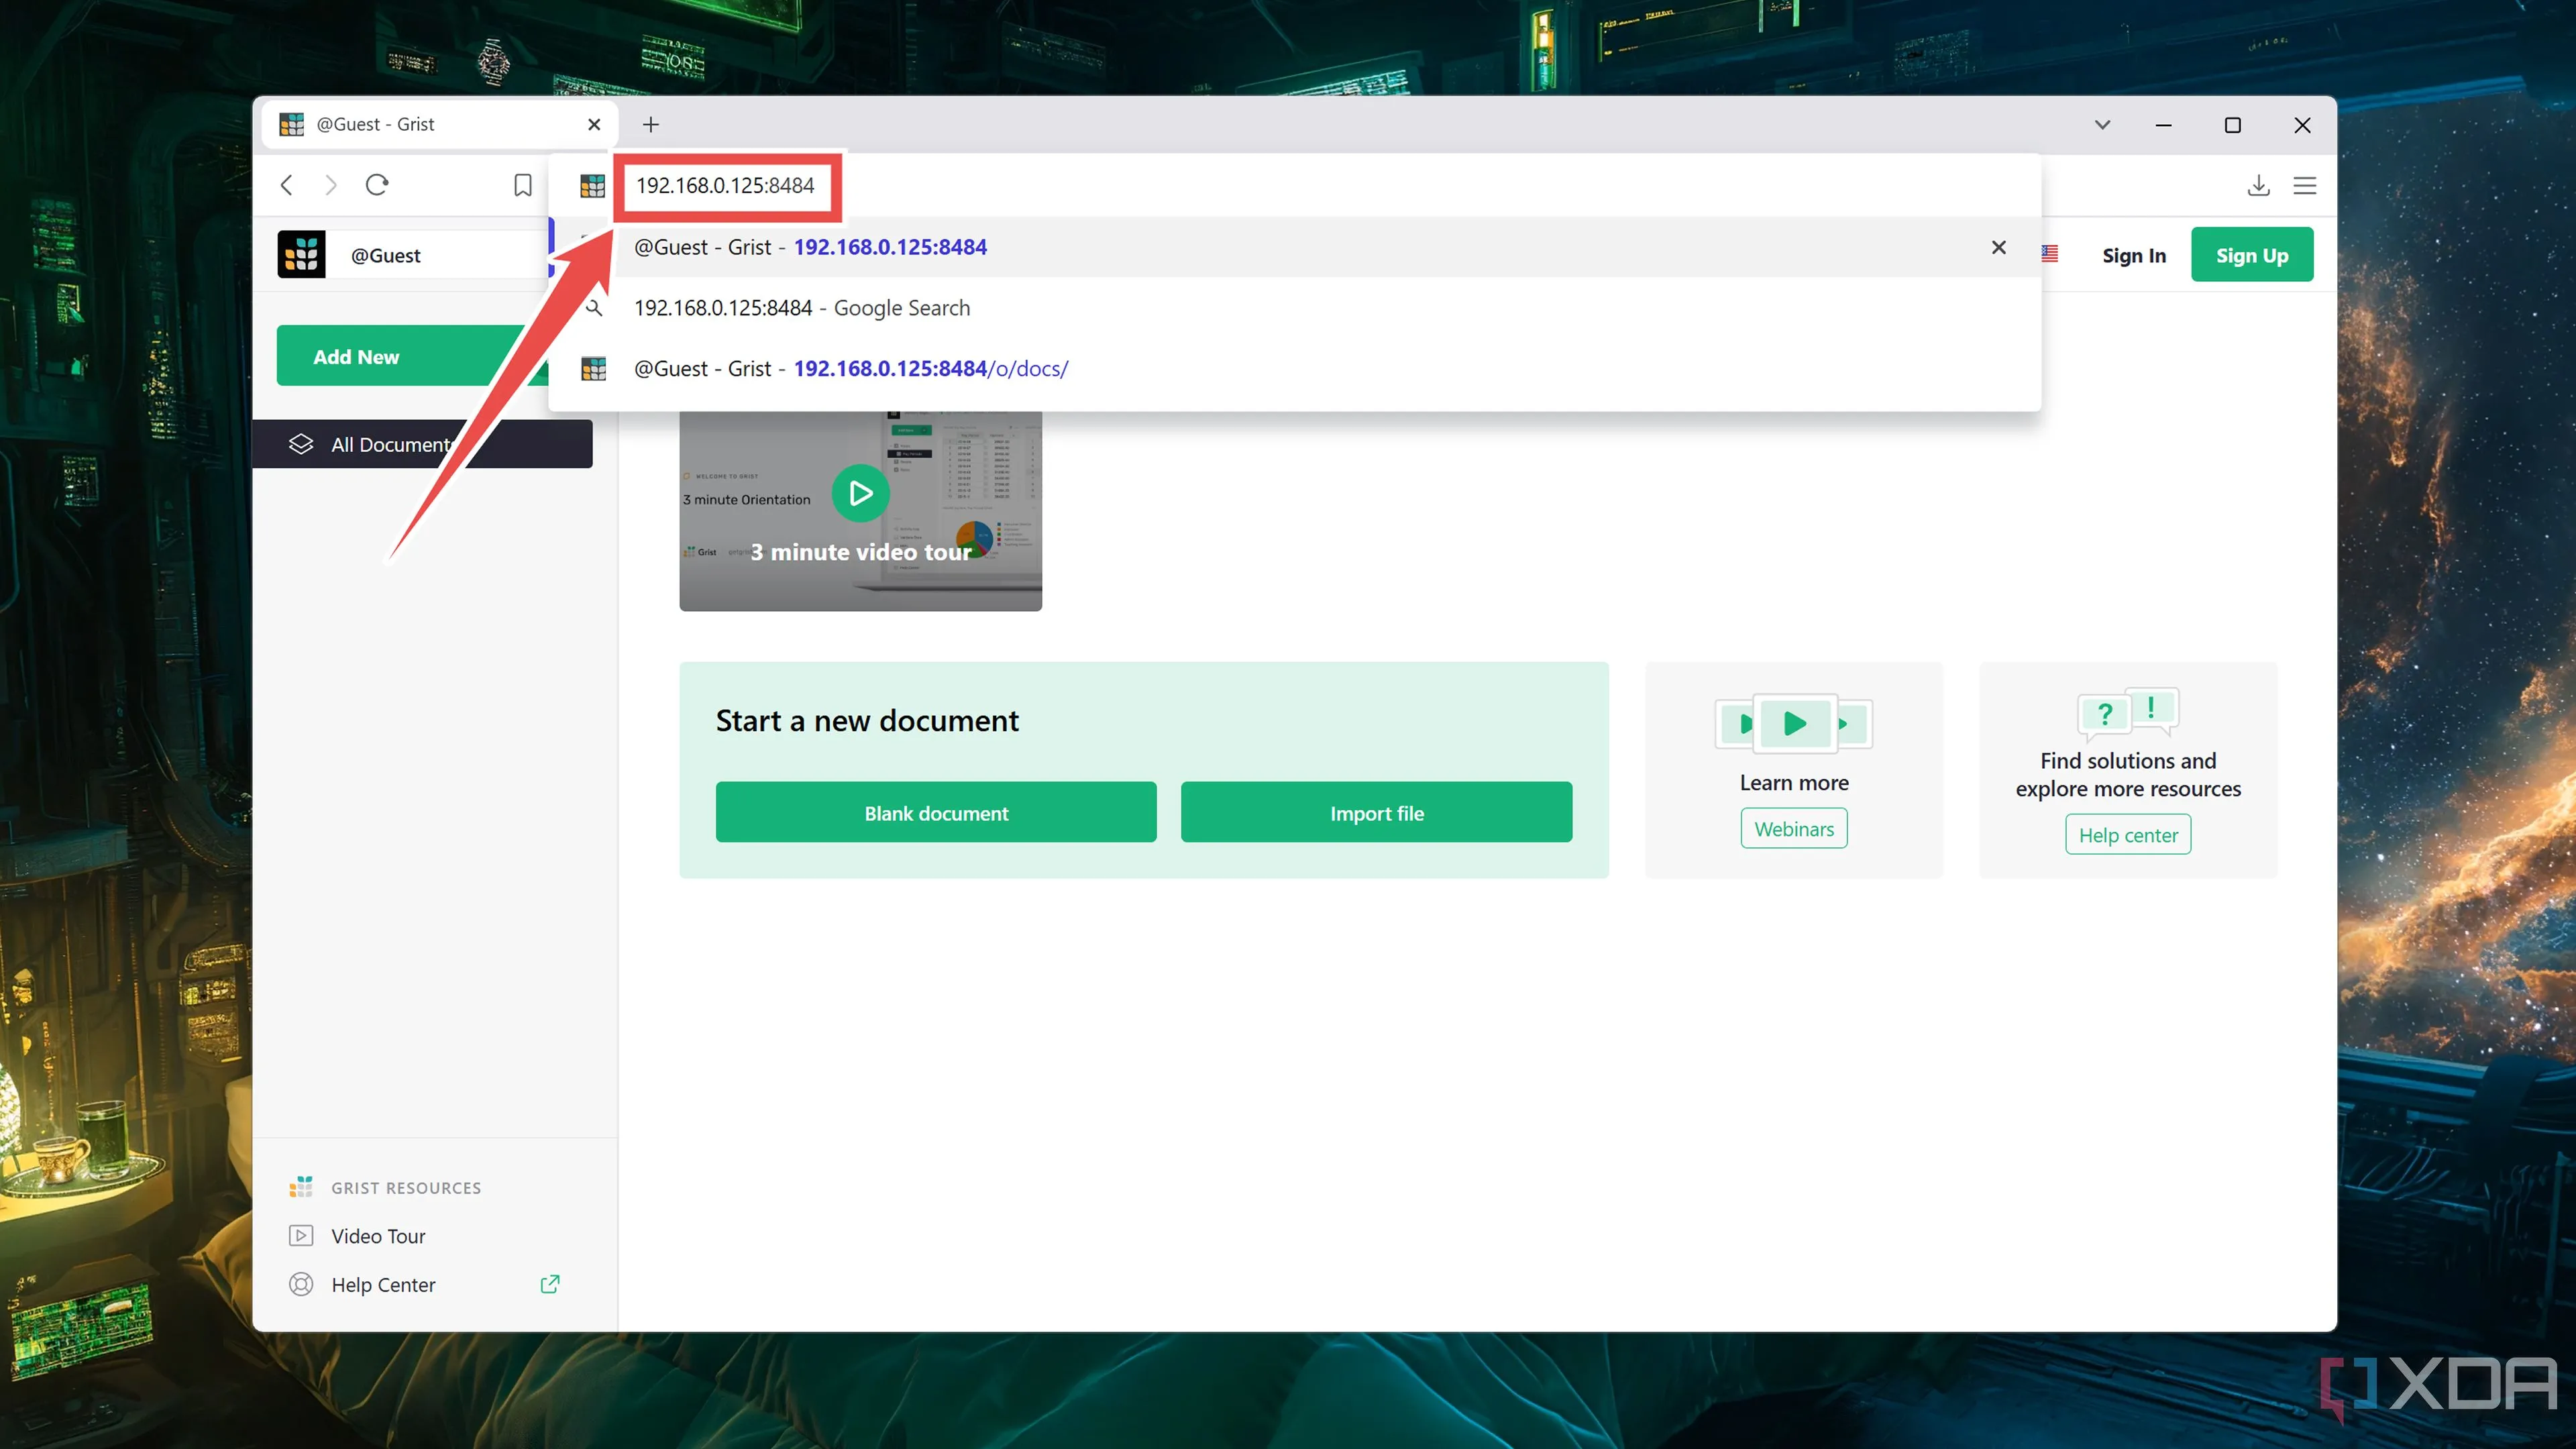Close the @Guest - Grist tab
This screenshot has width=2576, height=1449.
click(594, 124)
